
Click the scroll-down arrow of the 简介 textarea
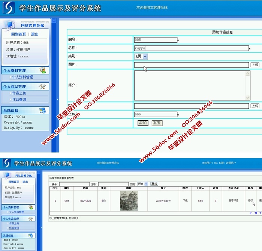click(247, 98)
